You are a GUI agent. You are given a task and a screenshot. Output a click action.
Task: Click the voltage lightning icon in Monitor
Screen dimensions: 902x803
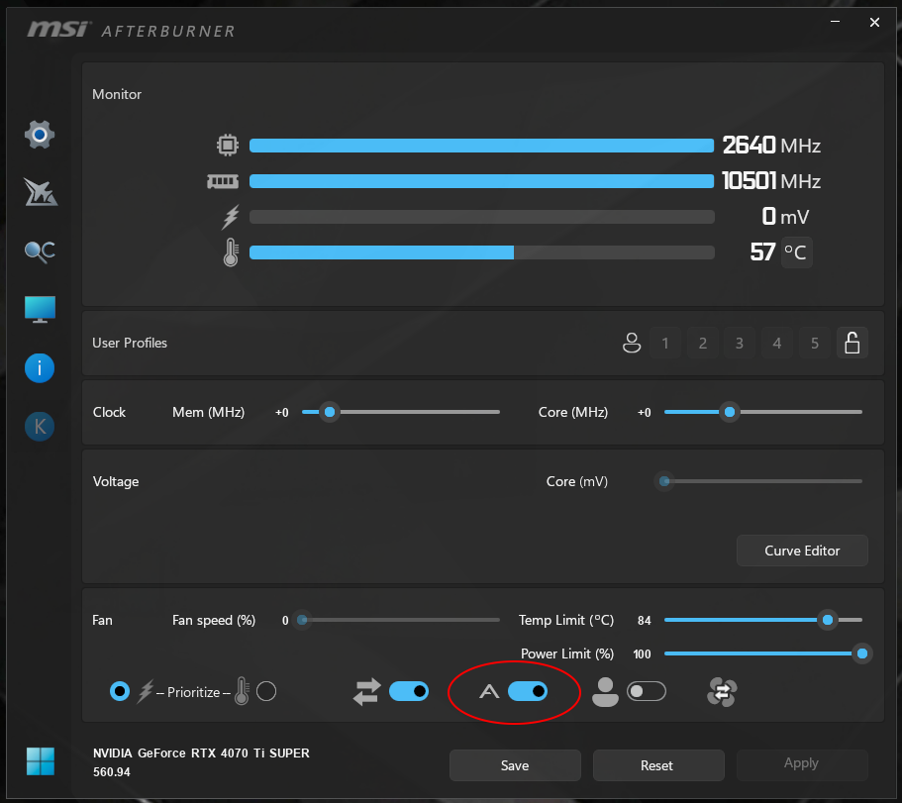click(230, 218)
